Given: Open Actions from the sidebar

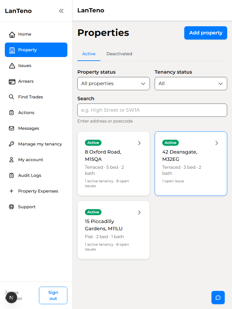Looking at the screenshot, I should [x=36, y=113].
